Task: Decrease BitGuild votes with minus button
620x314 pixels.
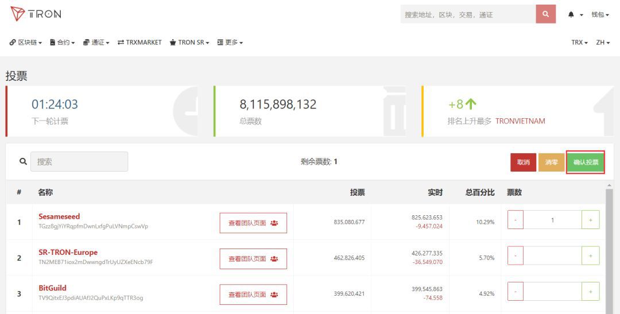Action: pos(515,292)
